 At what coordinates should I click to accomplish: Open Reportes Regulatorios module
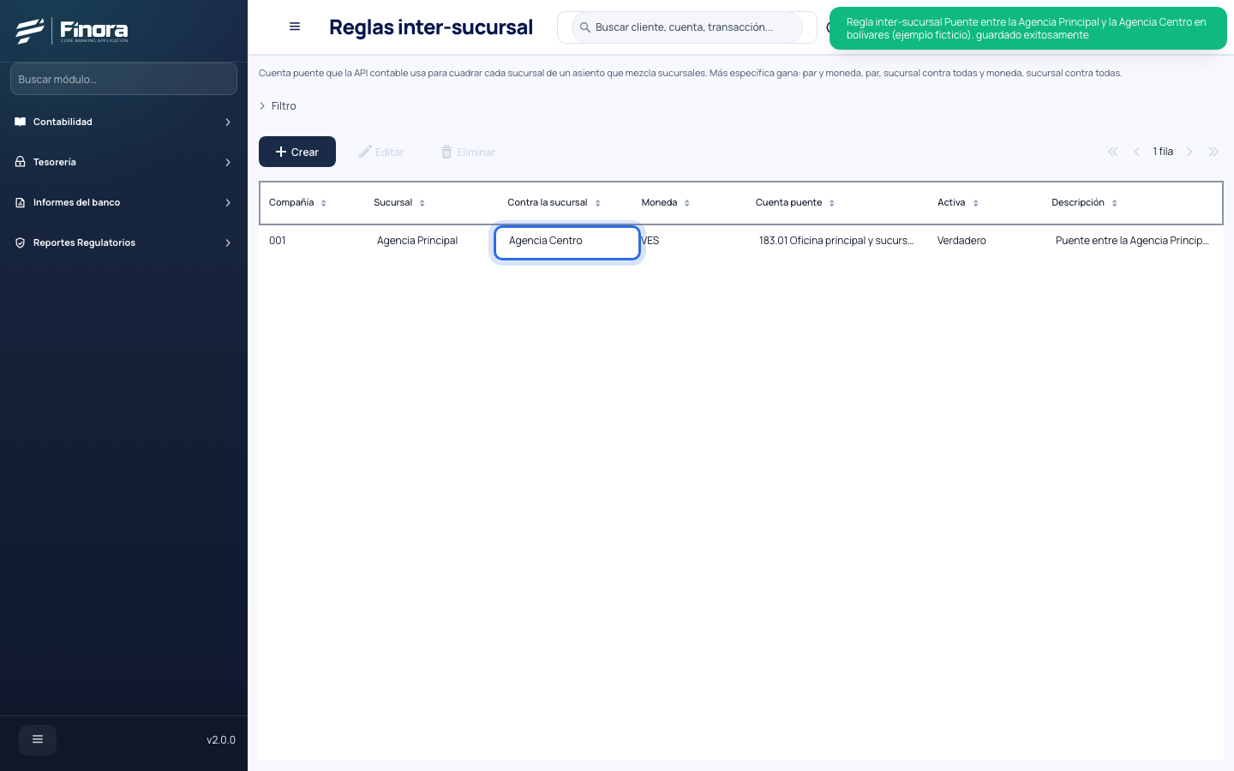123,242
